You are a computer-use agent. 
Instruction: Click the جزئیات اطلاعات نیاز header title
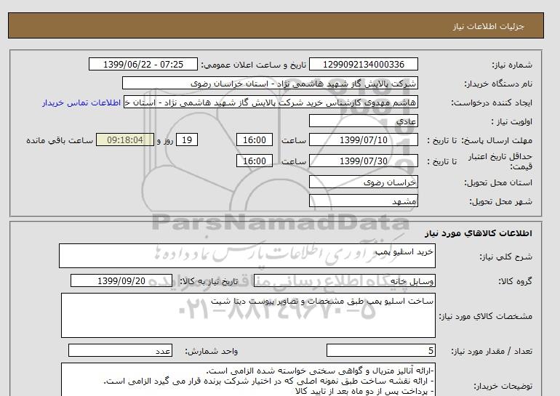point(488,26)
